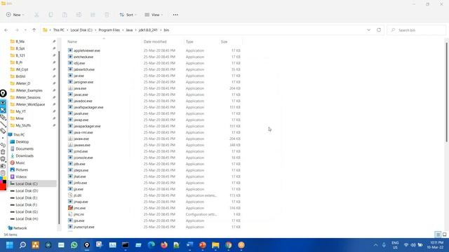Select jconsole.exe file
The height and width of the screenshot is (252, 449).
pyautogui.click(x=83, y=157)
